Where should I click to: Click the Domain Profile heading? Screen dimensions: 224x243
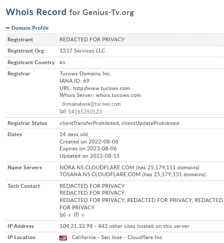(x=30, y=28)
